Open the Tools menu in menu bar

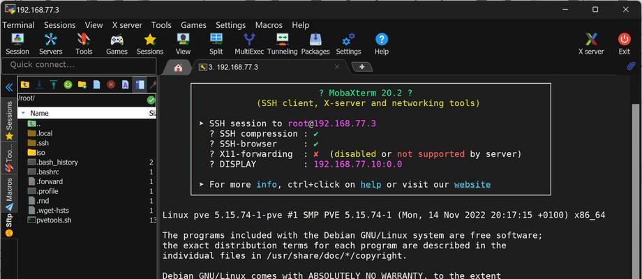161,25
